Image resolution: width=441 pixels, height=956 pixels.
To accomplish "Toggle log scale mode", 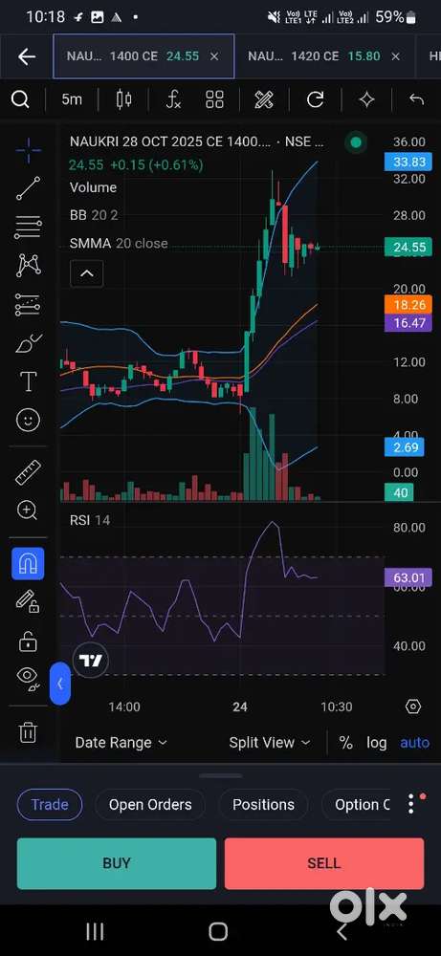I will [376, 743].
